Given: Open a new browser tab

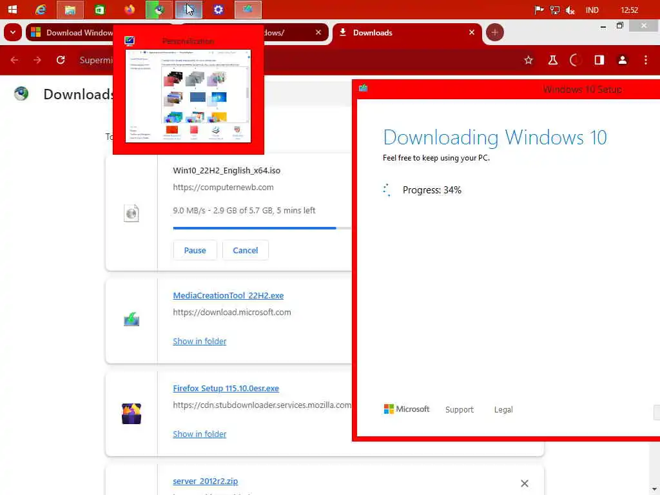Looking at the screenshot, I should point(494,32).
